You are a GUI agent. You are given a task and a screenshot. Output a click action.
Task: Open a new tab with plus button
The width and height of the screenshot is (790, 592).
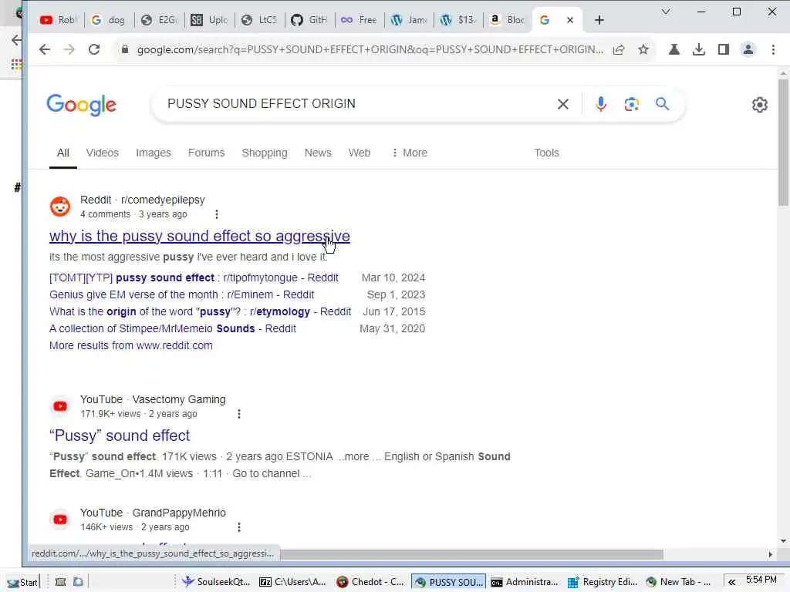pyautogui.click(x=599, y=20)
